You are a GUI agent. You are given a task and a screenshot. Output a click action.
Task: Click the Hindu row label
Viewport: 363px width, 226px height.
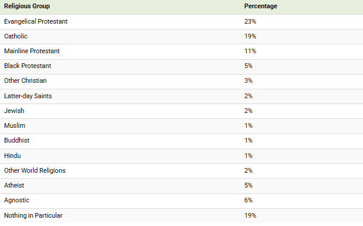(12, 156)
